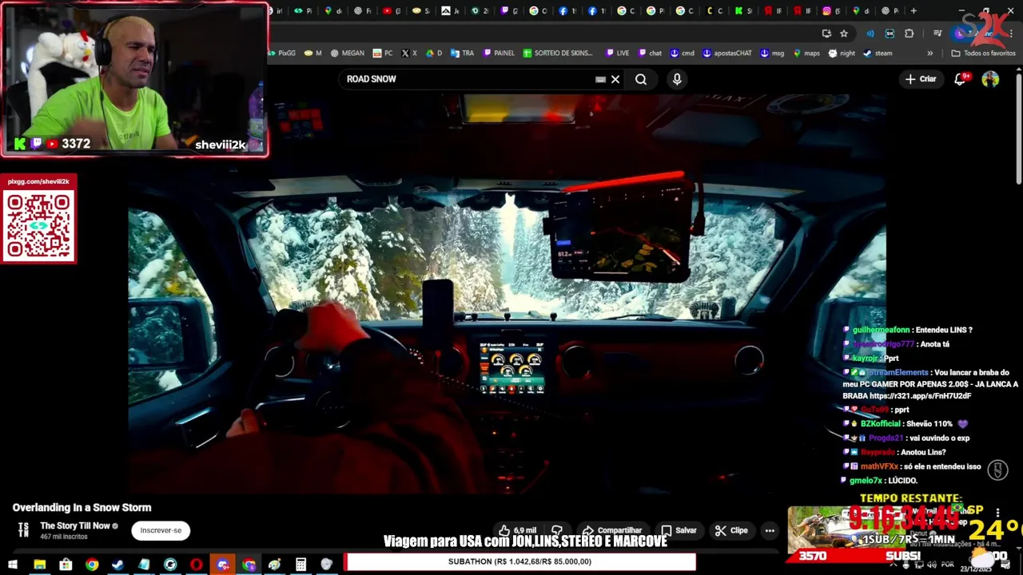This screenshot has height=575, width=1023.
Task: Open the three-dot more actions menu
Action: pos(770,530)
